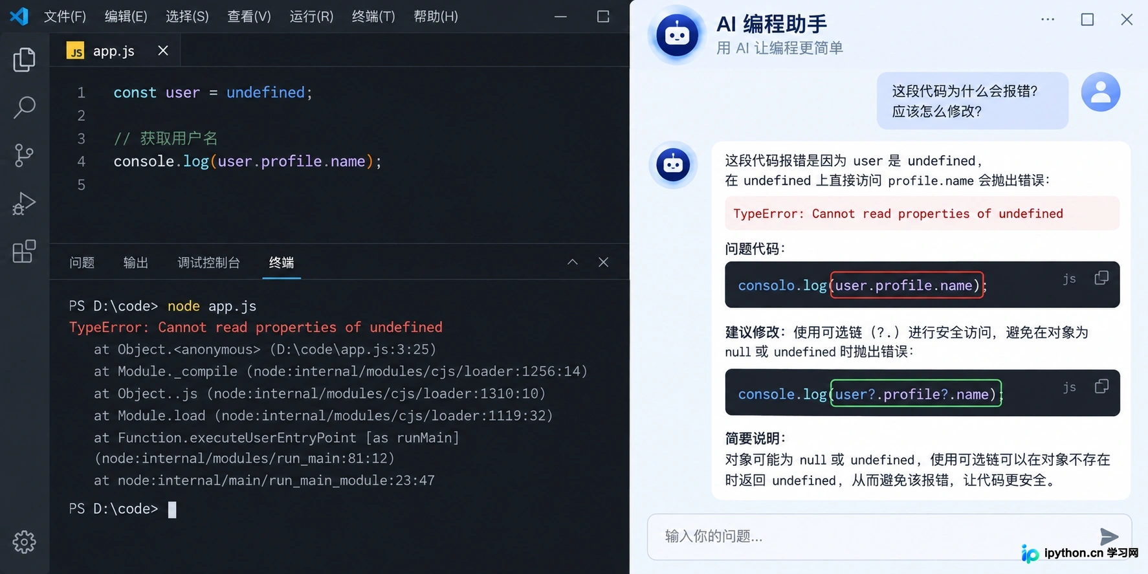This screenshot has height=574, width=1148.
Task: Click highlighted user?.profile?.name in fix code
Action: 916,394
